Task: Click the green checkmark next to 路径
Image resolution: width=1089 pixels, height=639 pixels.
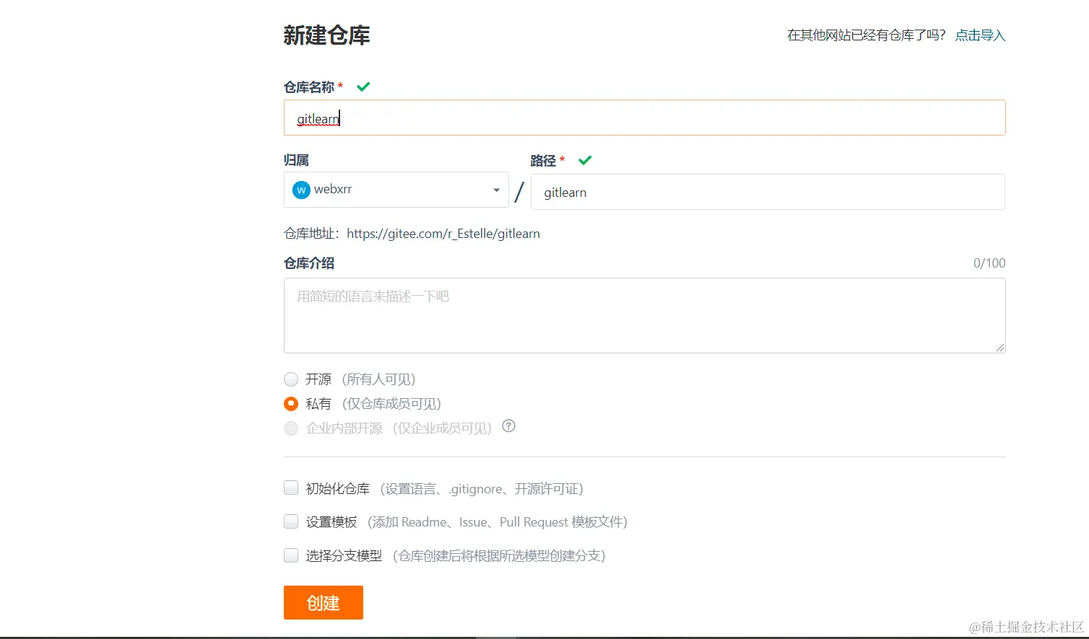Action: click(x=585, y=160)
